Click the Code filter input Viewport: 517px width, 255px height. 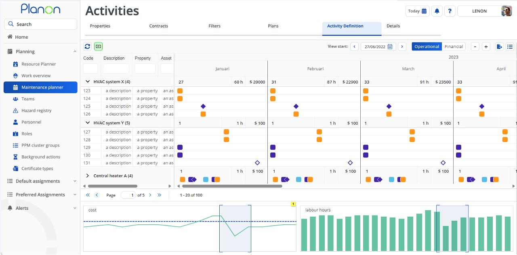pyautogui.click(x=90, y=69)
